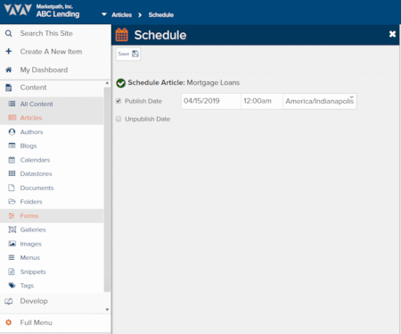The width and height of the screenshot is (401, 334).
Task: Click the Images picture icon
Action: 12,244
